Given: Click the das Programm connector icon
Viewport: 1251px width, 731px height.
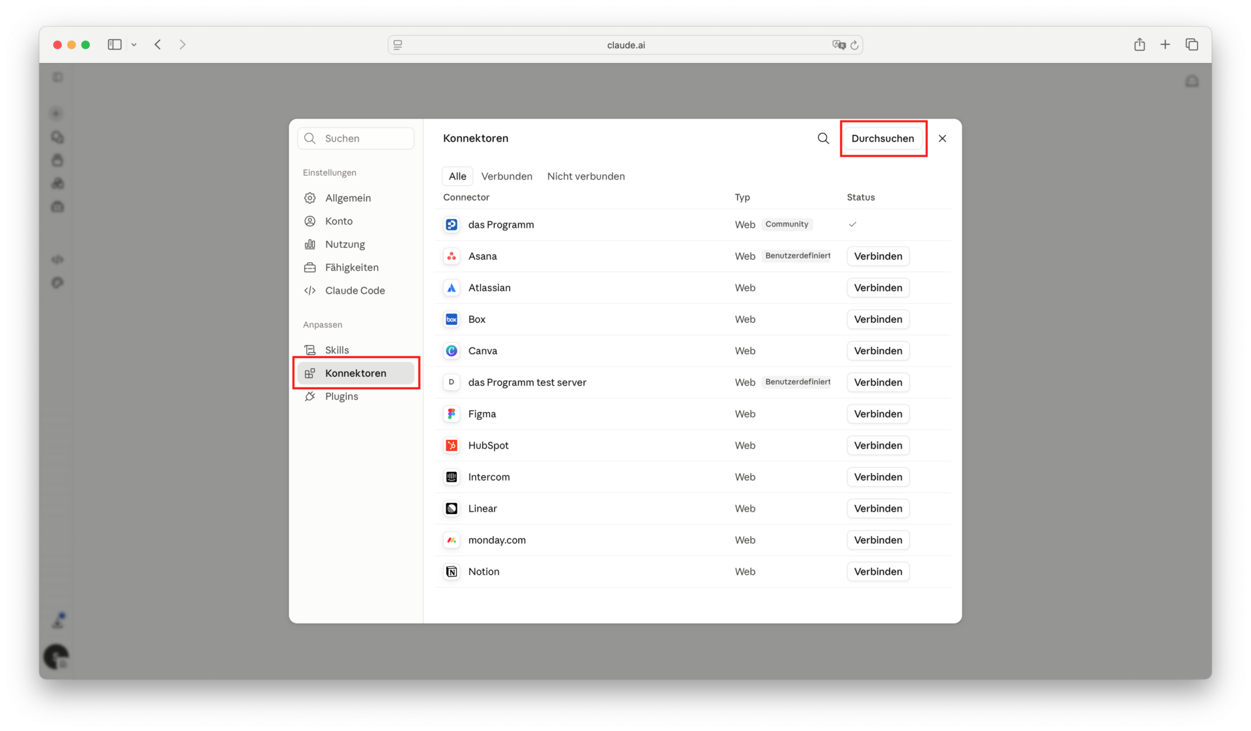Looking at the screenshot, I should tap(452, 225).
